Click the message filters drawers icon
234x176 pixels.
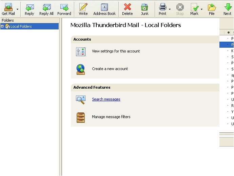click(x=81, y=117)
